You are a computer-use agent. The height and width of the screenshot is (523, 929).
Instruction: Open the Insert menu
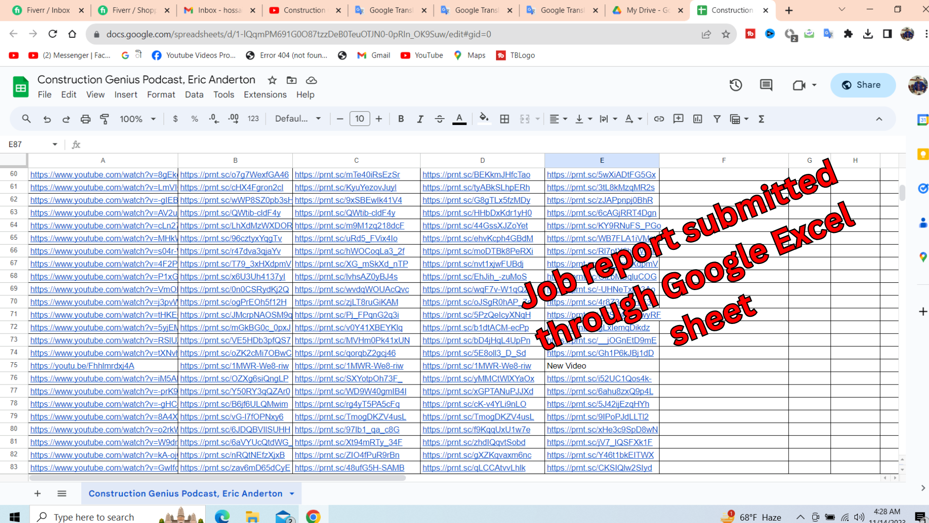pyautogui.click(x=126, y=95)
